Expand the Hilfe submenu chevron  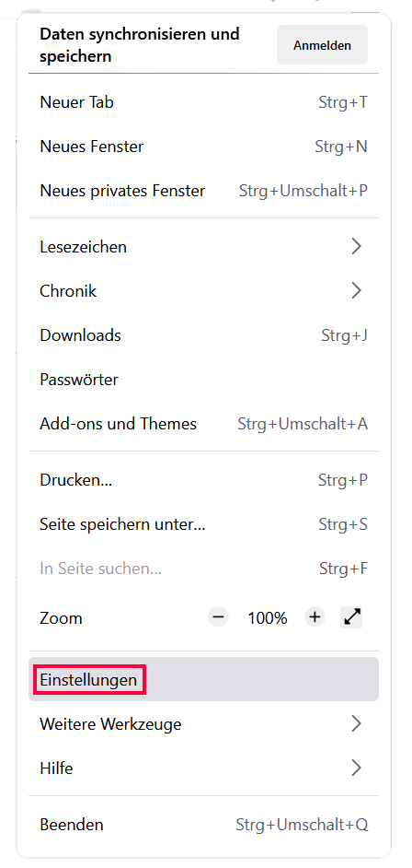pyautogui.click(x=356, y=768)
